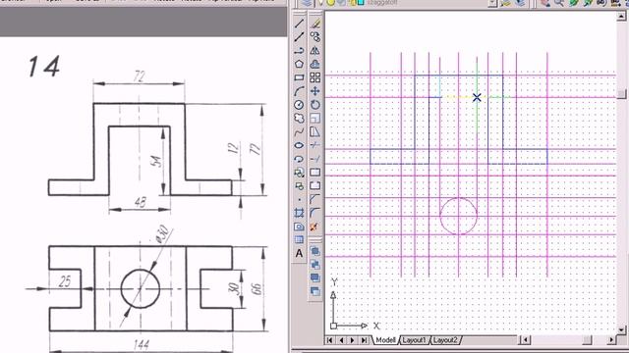Click Send to Back draw order icon
The image size is (629, 353).
point(315,265)
